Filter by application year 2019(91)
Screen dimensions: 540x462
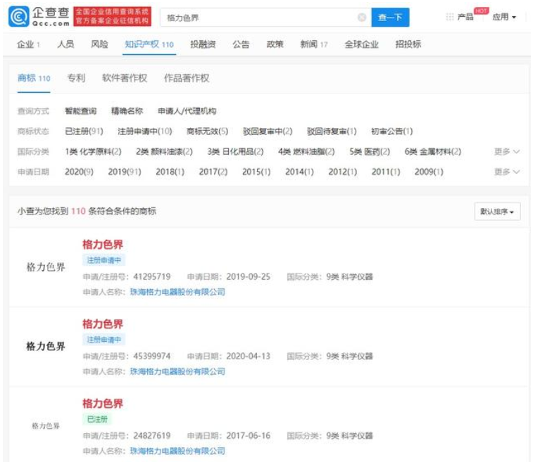click(x=125, y=172)
